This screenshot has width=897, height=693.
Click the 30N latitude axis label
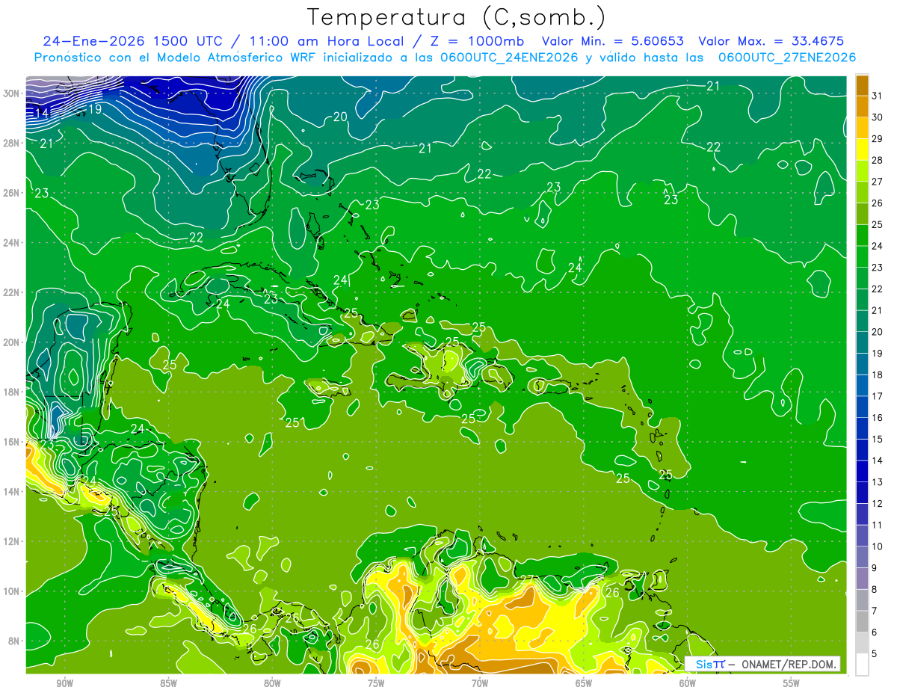coord(12,93)
